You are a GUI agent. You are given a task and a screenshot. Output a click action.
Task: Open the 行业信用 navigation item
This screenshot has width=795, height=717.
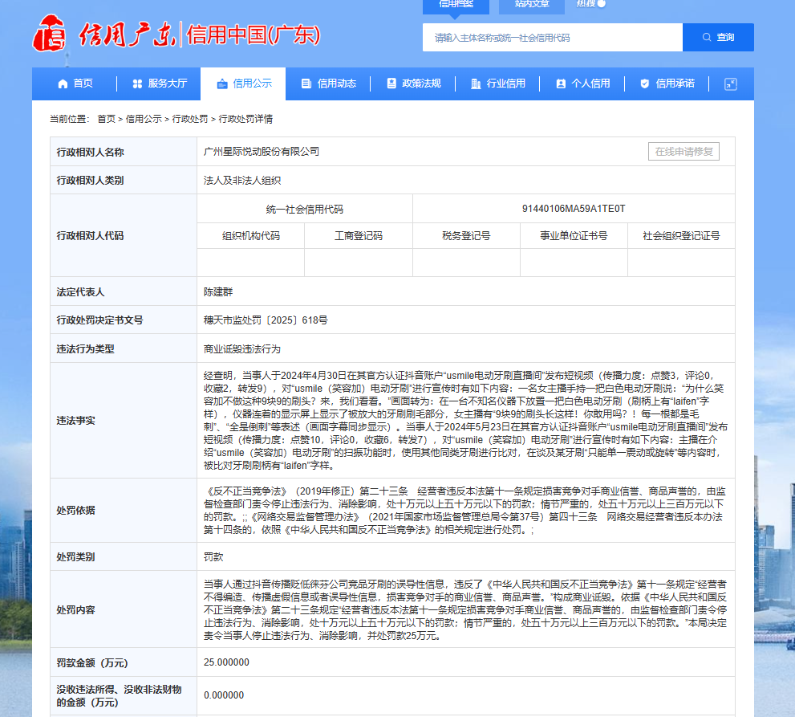point(498,84)
